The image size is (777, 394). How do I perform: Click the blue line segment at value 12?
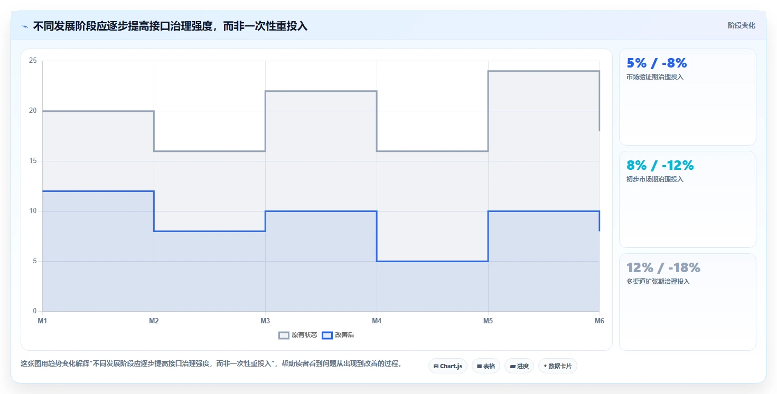pos(98,191)
